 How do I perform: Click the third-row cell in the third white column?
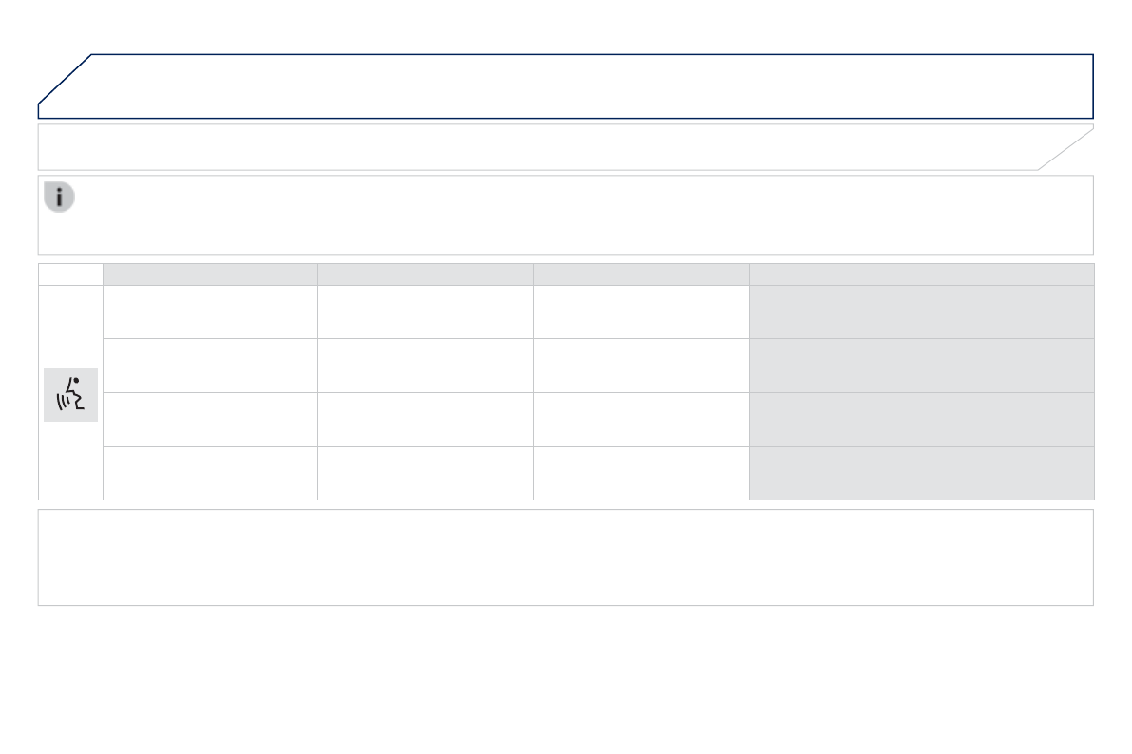(x=641, y=420)
